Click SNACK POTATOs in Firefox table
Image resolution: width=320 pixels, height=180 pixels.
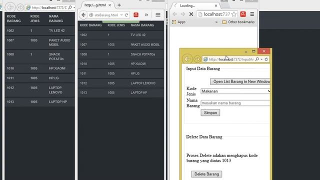tap(143, 54)
